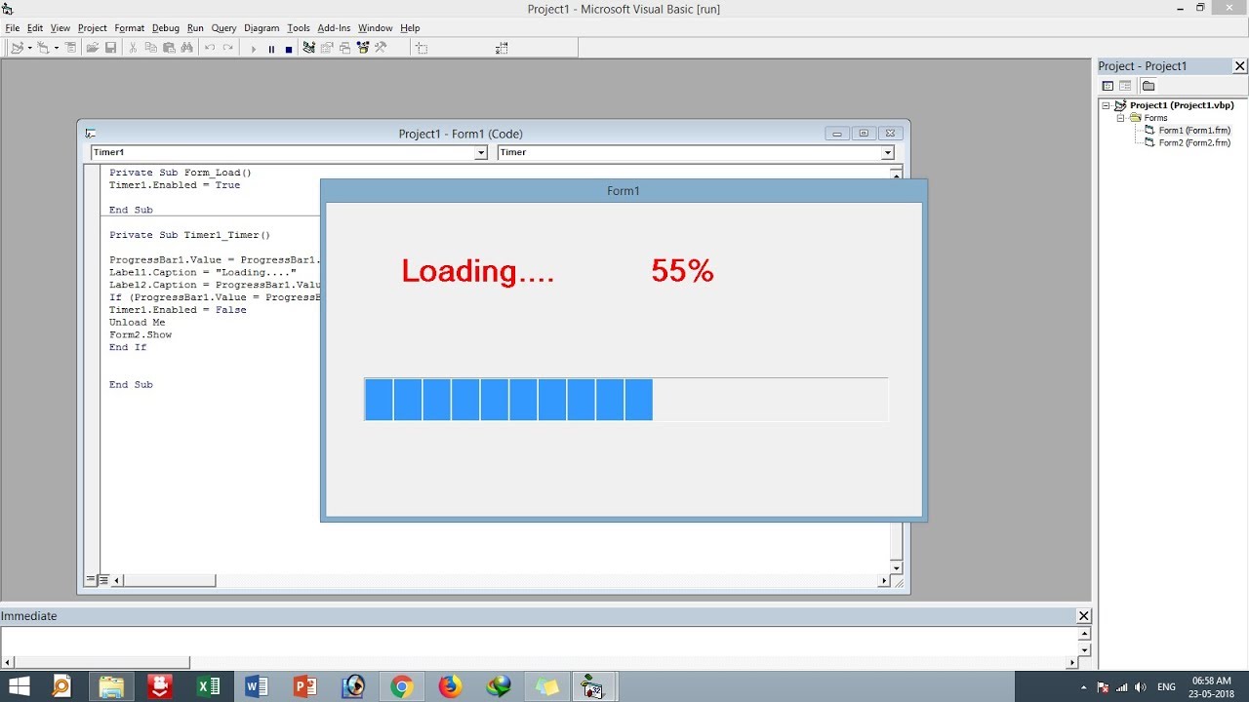1249x702 pixels.
Task: Open the Edit menu
Action: (35, 28)
